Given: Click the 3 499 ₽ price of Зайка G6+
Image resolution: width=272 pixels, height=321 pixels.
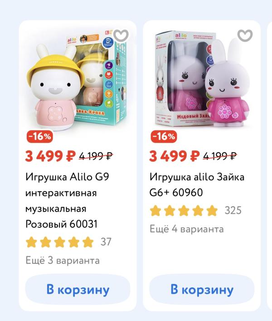Looking at the screenshot, I should pos(175,156).
